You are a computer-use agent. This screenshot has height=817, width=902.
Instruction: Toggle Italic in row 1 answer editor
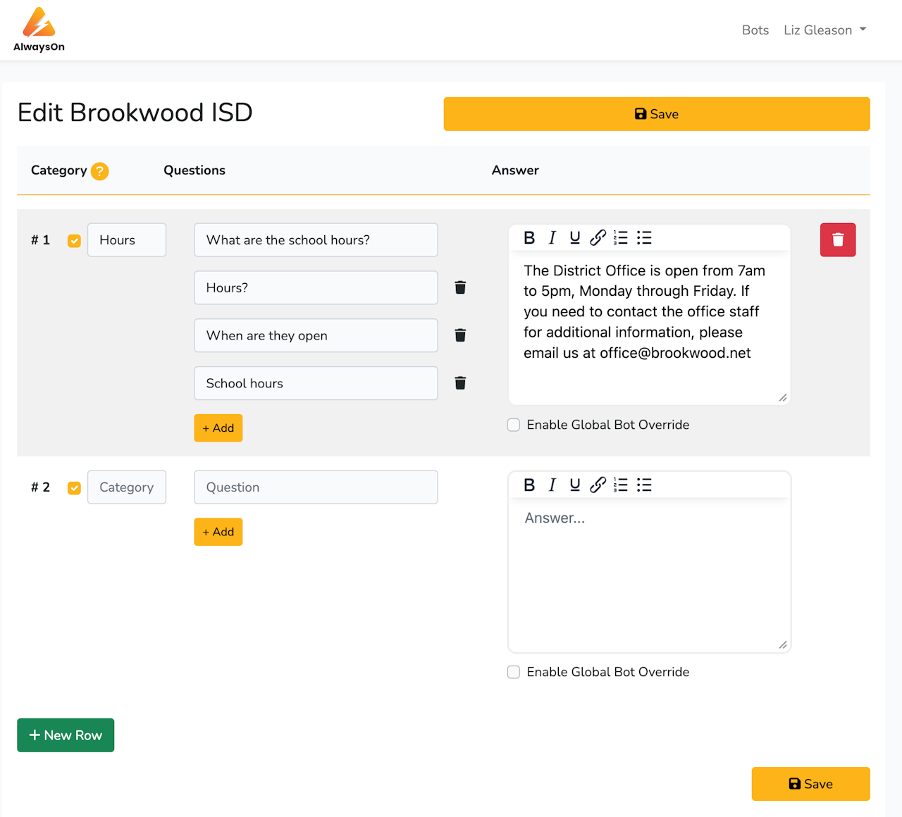(x=552, y=238)
